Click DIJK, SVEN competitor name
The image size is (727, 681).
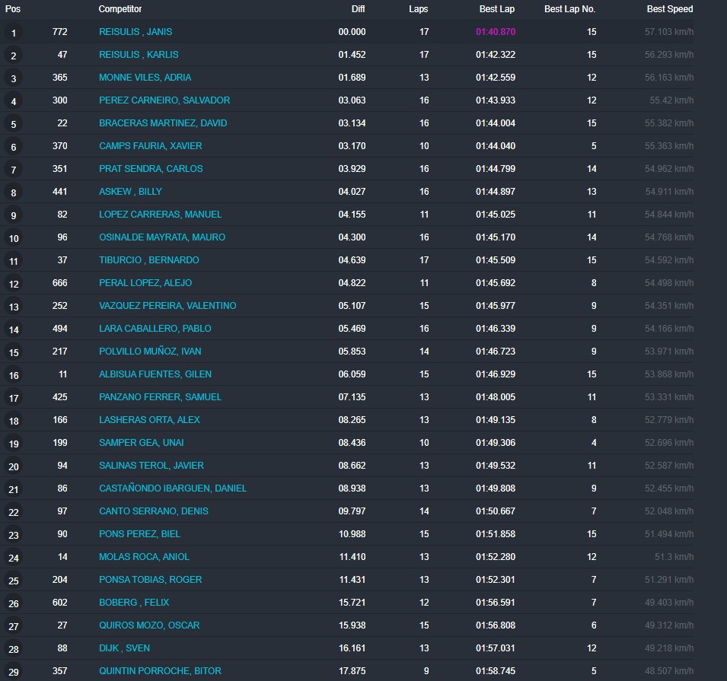124,648
